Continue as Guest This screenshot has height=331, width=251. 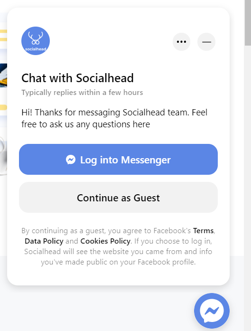(x=118, y=198)
